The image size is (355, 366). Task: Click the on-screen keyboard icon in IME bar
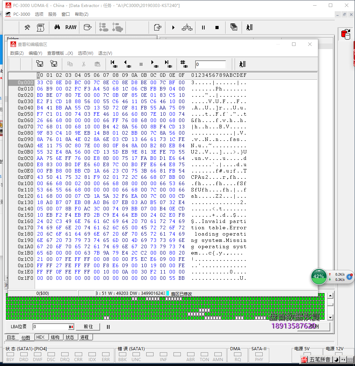350,359
